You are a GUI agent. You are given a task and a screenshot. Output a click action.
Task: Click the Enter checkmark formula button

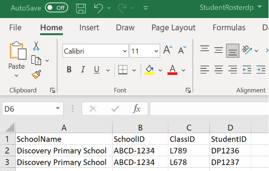(x=115, y=109)
